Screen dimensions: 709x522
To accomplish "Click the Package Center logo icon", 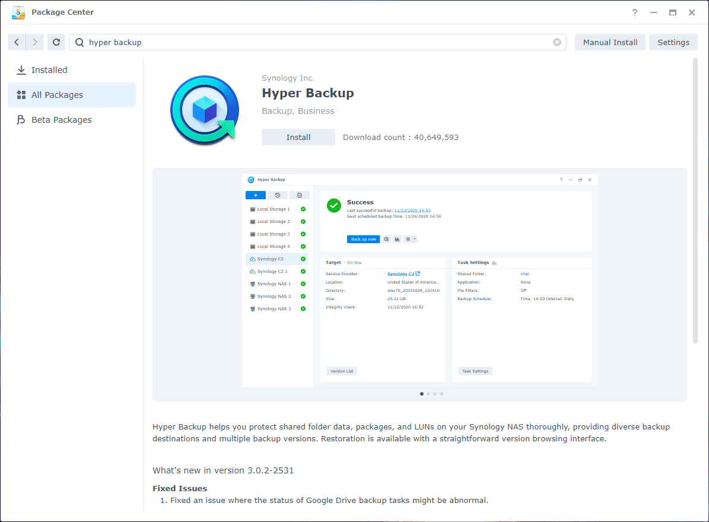I will (x=18, y=12).
